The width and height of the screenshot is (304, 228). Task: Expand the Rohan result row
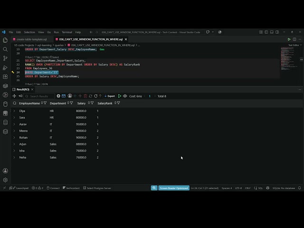tap(14, 137)
